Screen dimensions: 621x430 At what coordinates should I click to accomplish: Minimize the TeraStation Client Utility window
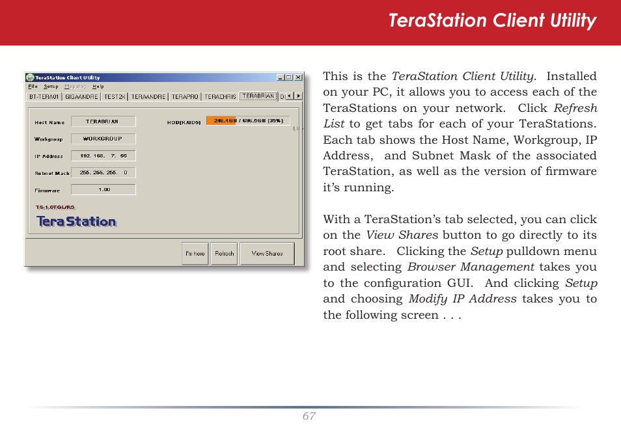tap(281, 77)
